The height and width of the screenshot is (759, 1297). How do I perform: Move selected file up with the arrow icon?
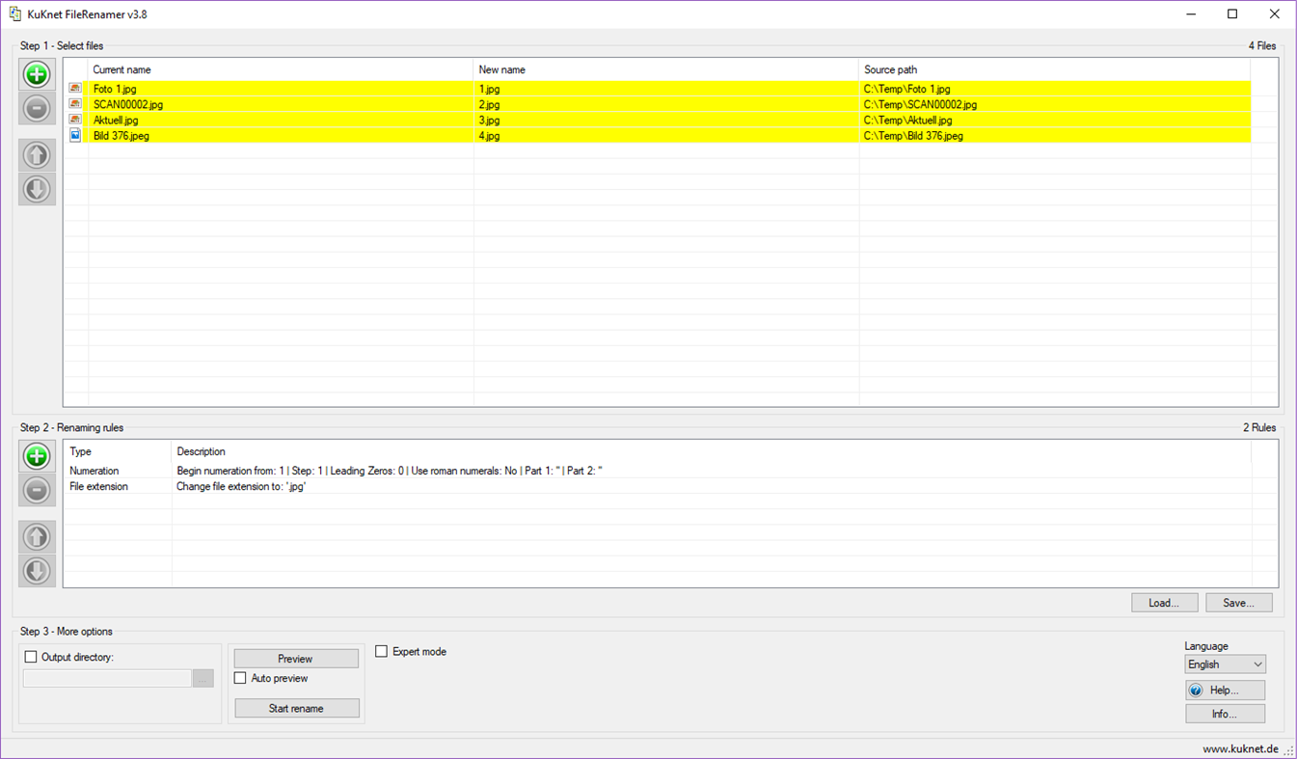(36, 155)
